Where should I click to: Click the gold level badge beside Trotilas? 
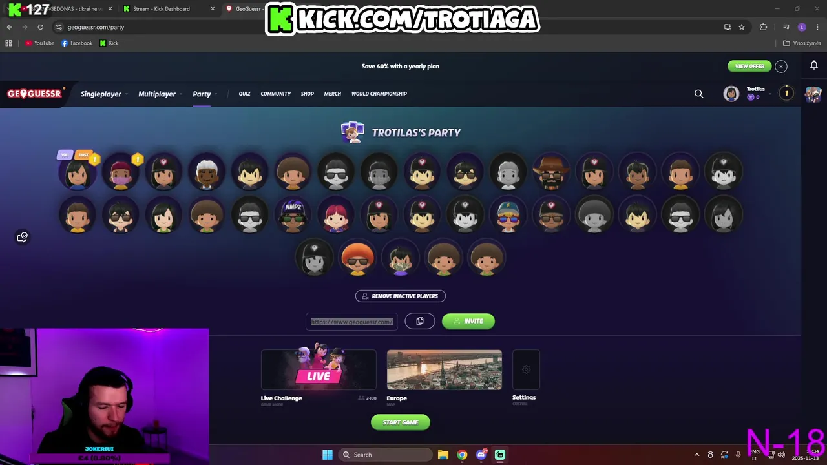(786, 94)
